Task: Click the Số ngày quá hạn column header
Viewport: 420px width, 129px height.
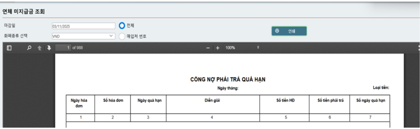Action: click(370, 101)
